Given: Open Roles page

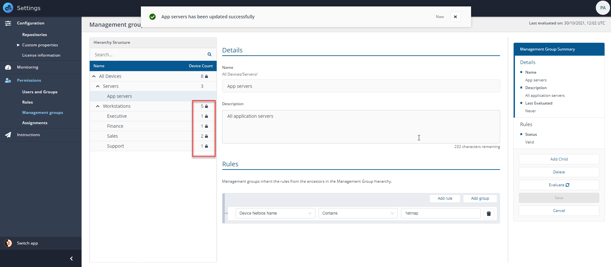Looking at the screenshot, I should (x=27, y=102).
